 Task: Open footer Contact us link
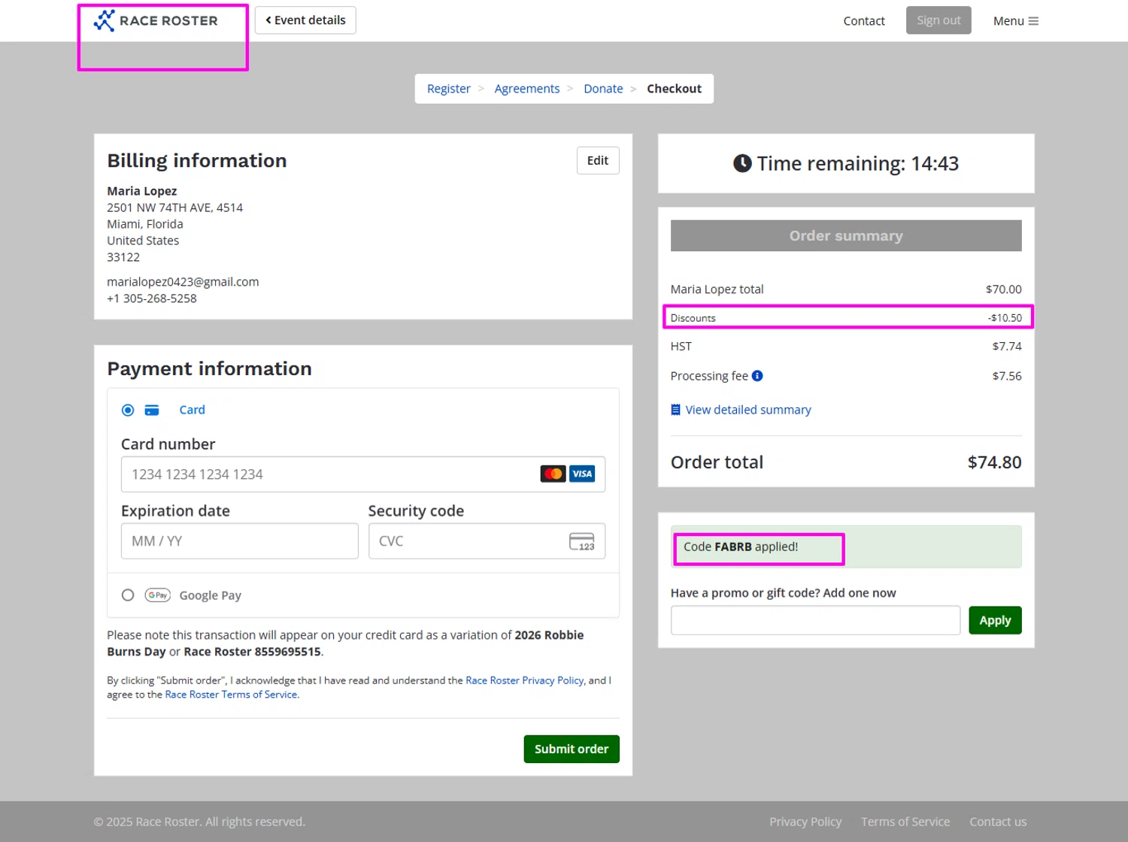click(x=998, y=822)
